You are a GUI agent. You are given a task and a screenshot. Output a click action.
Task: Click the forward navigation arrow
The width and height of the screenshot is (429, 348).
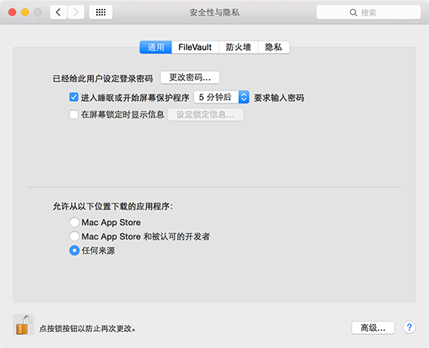[x=76, y=12]
